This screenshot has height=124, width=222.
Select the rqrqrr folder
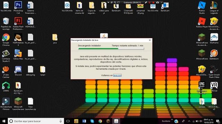click(43, 71)
